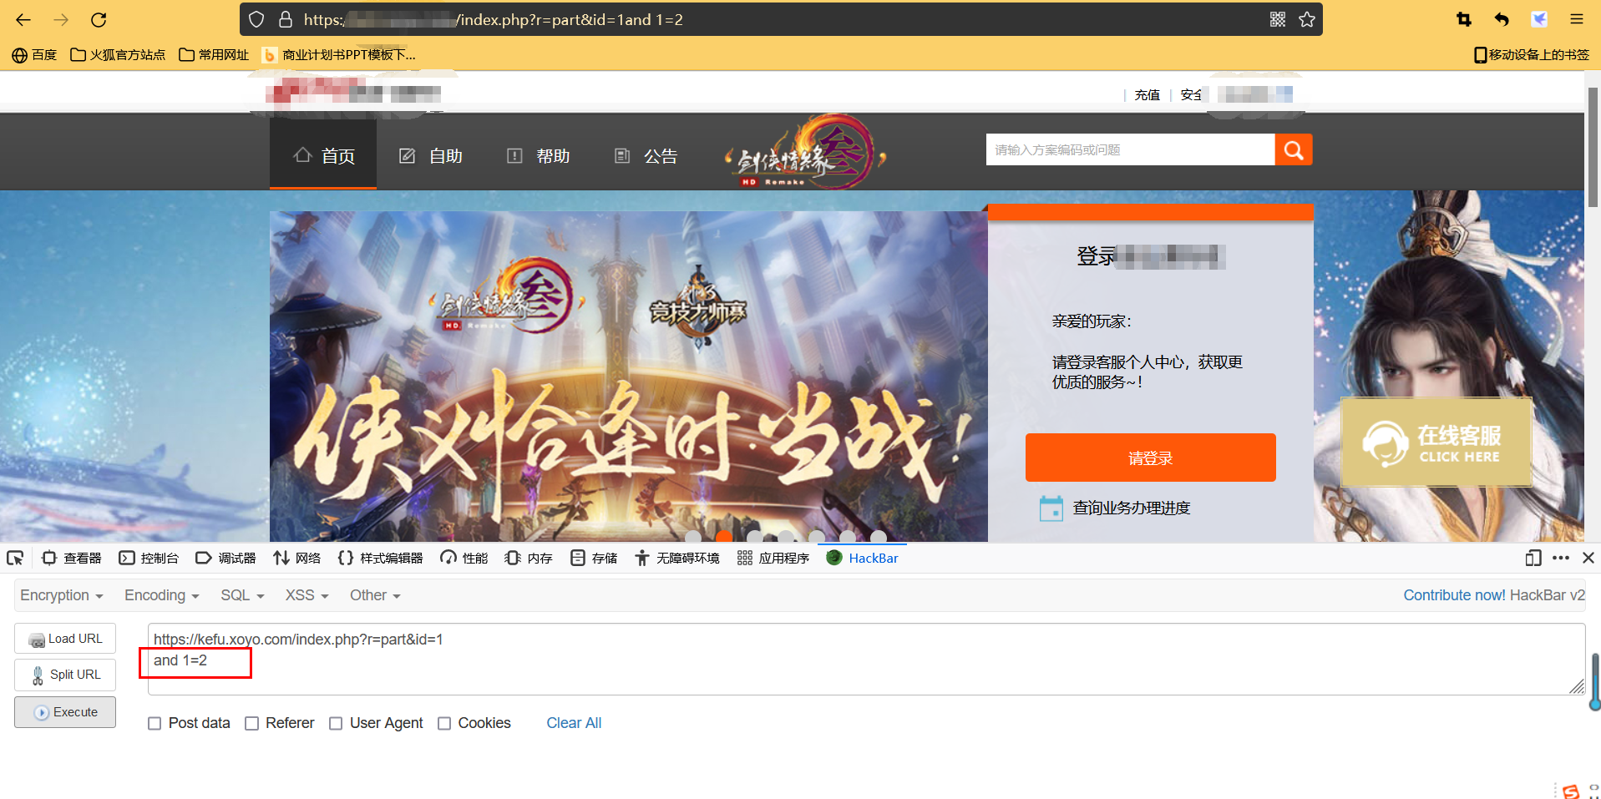Screen dimensions: 1601x799
Task: Open the devtools more options ellipsis
Action: pos(1561,558)
